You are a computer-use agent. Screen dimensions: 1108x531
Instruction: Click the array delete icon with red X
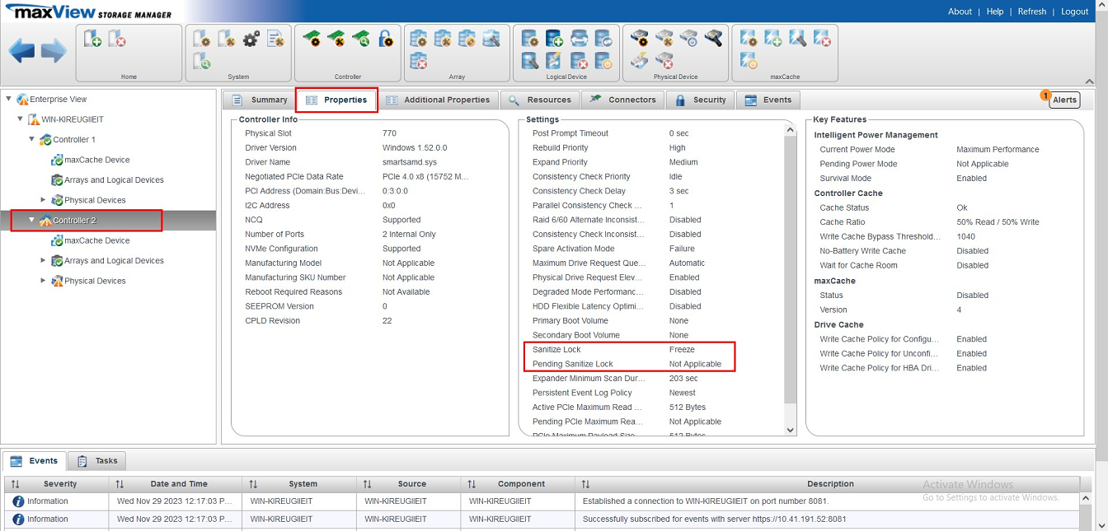[x=419, y=61]
